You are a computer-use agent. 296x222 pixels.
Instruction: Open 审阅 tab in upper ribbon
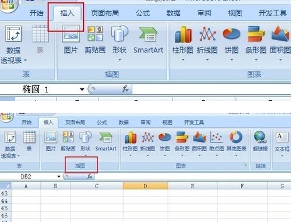pyautogui.click(x=204, y=13)
